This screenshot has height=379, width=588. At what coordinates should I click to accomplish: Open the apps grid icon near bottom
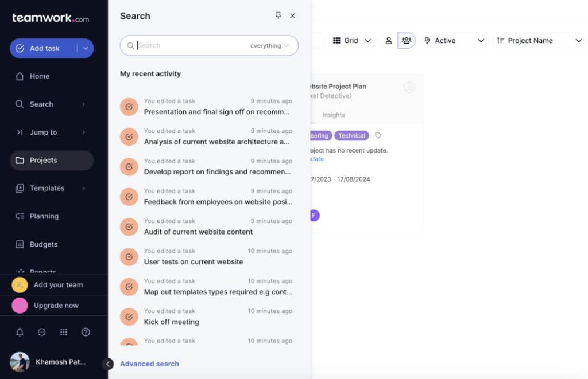click(63, 332)
